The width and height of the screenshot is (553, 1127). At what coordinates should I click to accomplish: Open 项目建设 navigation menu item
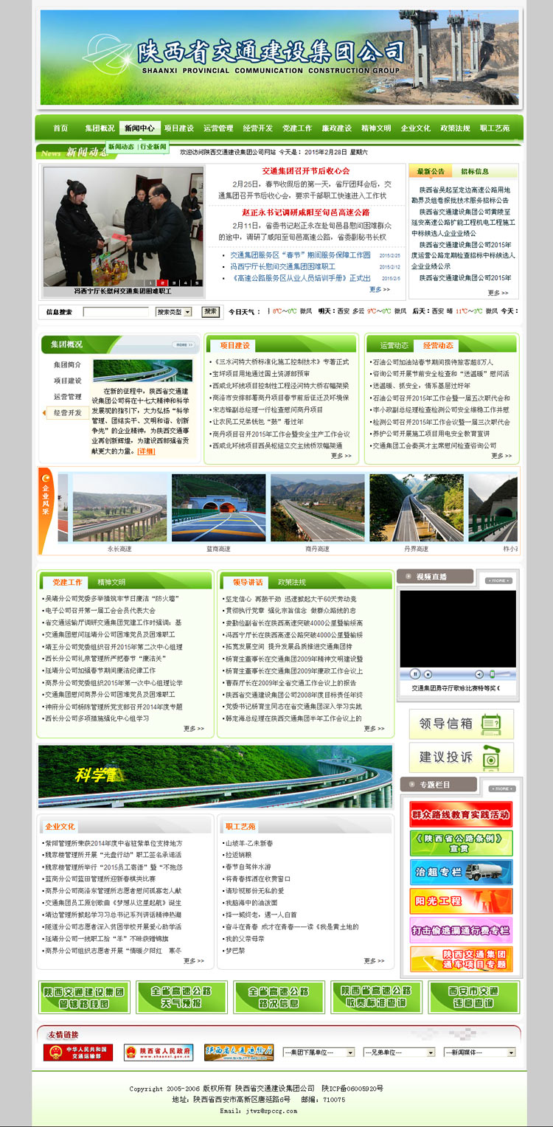[179, 128]
